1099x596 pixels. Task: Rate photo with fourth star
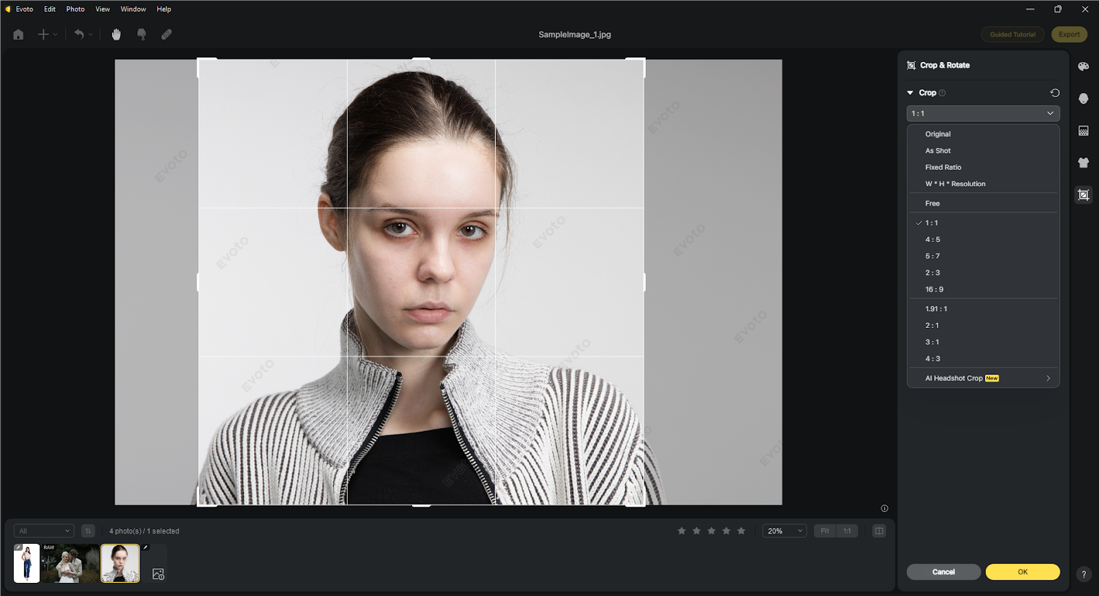click(726, 531)
